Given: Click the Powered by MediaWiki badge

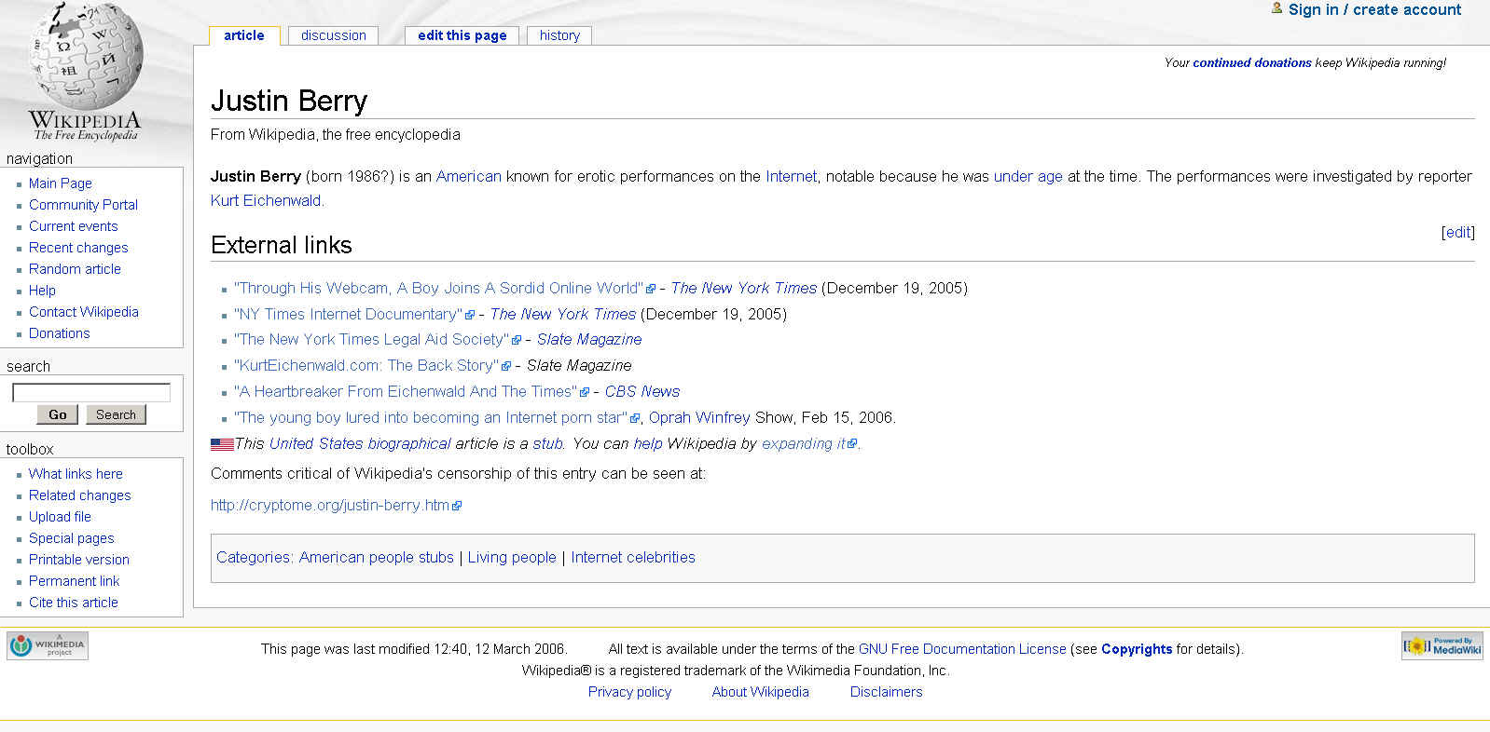Looking at the screenshot, I should pyautogui.click(x=1442, y=645).
